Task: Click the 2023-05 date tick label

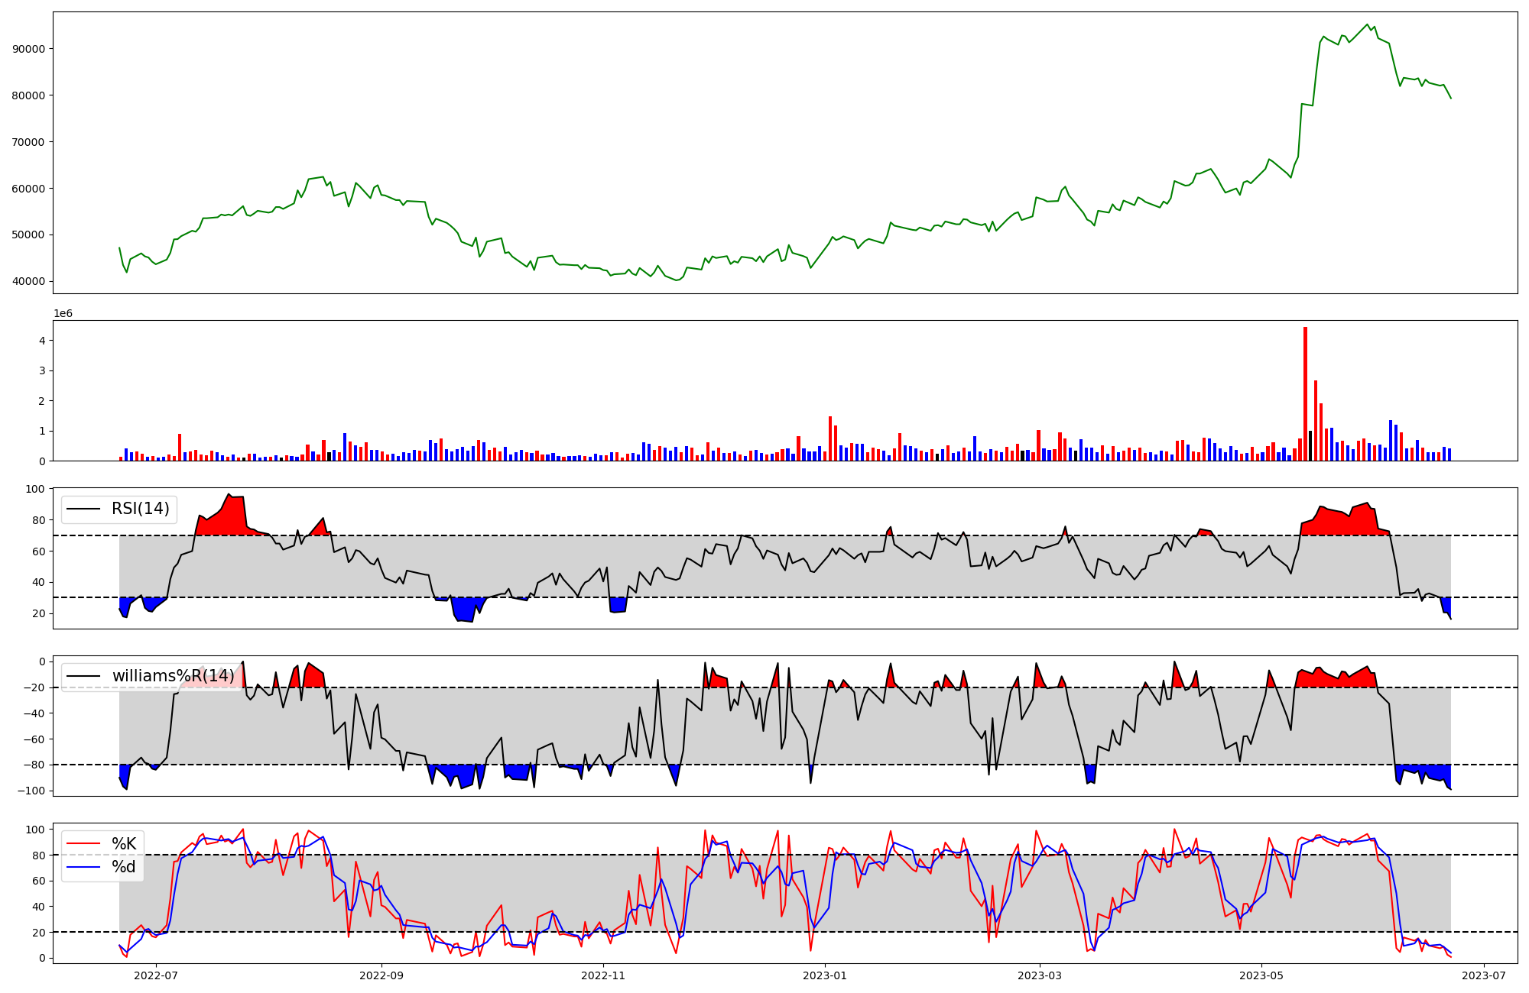Action: pos(1261,975)
